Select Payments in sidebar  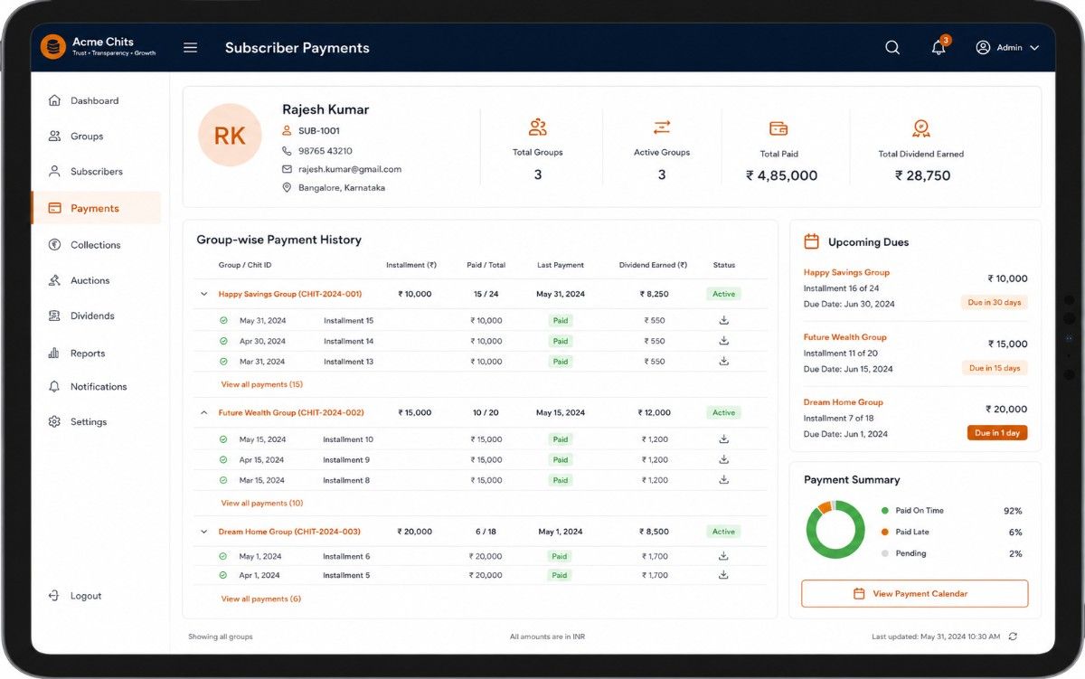pyautogui.click(x=96, y=208)
